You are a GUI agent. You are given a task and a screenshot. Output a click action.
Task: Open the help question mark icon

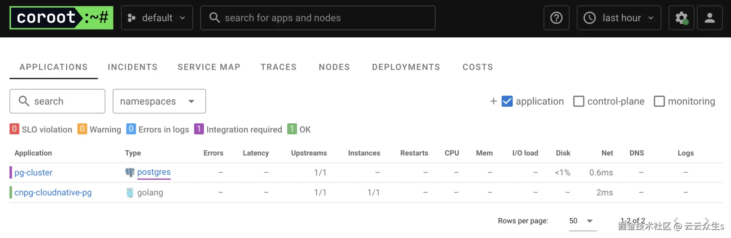point(556,18)
